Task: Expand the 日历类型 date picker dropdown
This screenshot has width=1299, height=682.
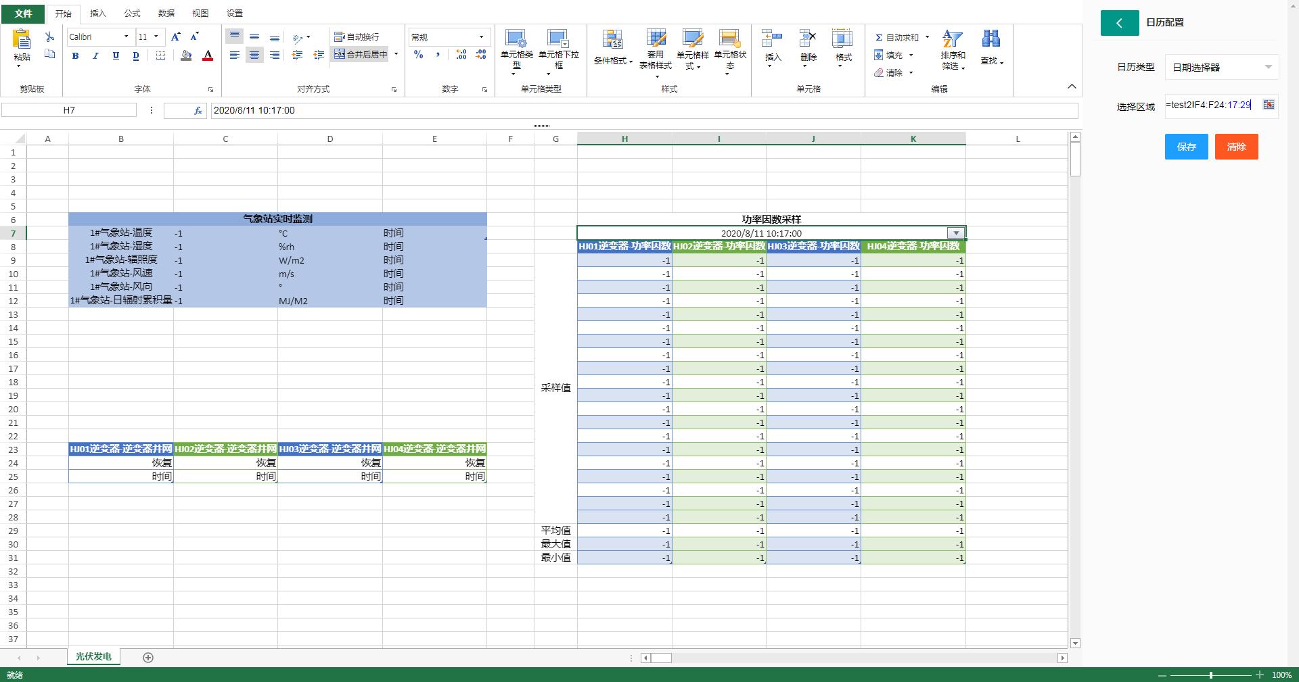Action: (x=1268, y=67)
